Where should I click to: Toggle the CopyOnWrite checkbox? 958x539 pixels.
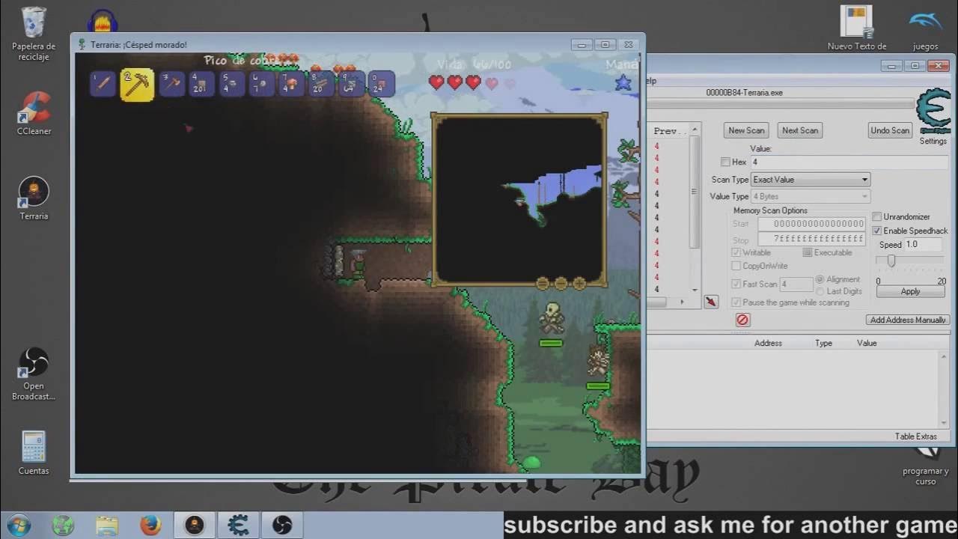click(x=736, y=266)
